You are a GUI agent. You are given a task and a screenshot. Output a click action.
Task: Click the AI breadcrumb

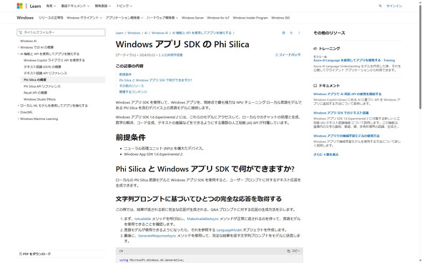click(146, 33)
